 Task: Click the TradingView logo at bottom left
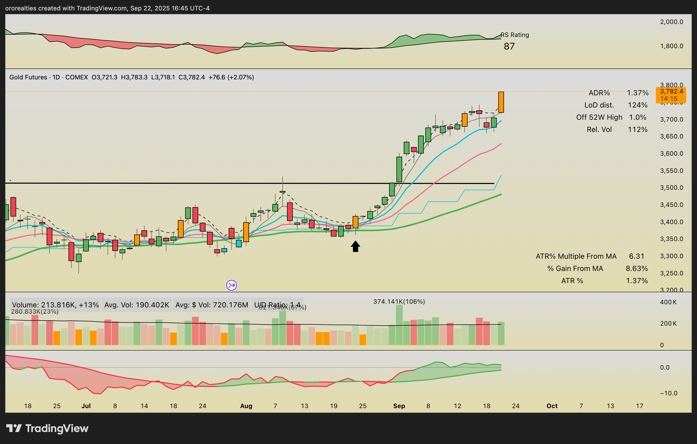(x=47, y=428)
